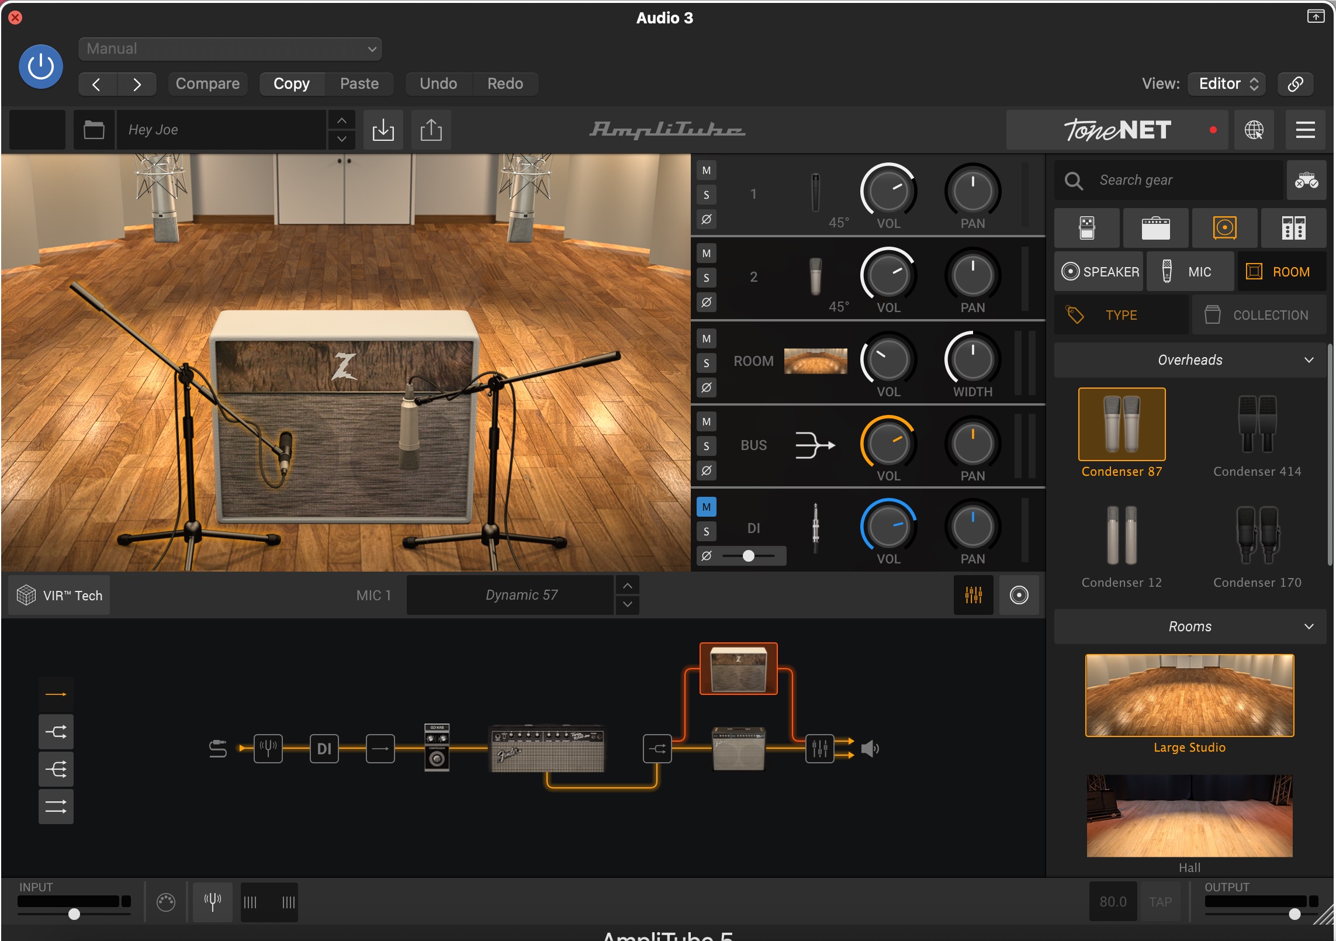1336x941 pixels.
Task: Select the cabinet gear category icon
Action: pyautogui.click(x=1224, y=228)
